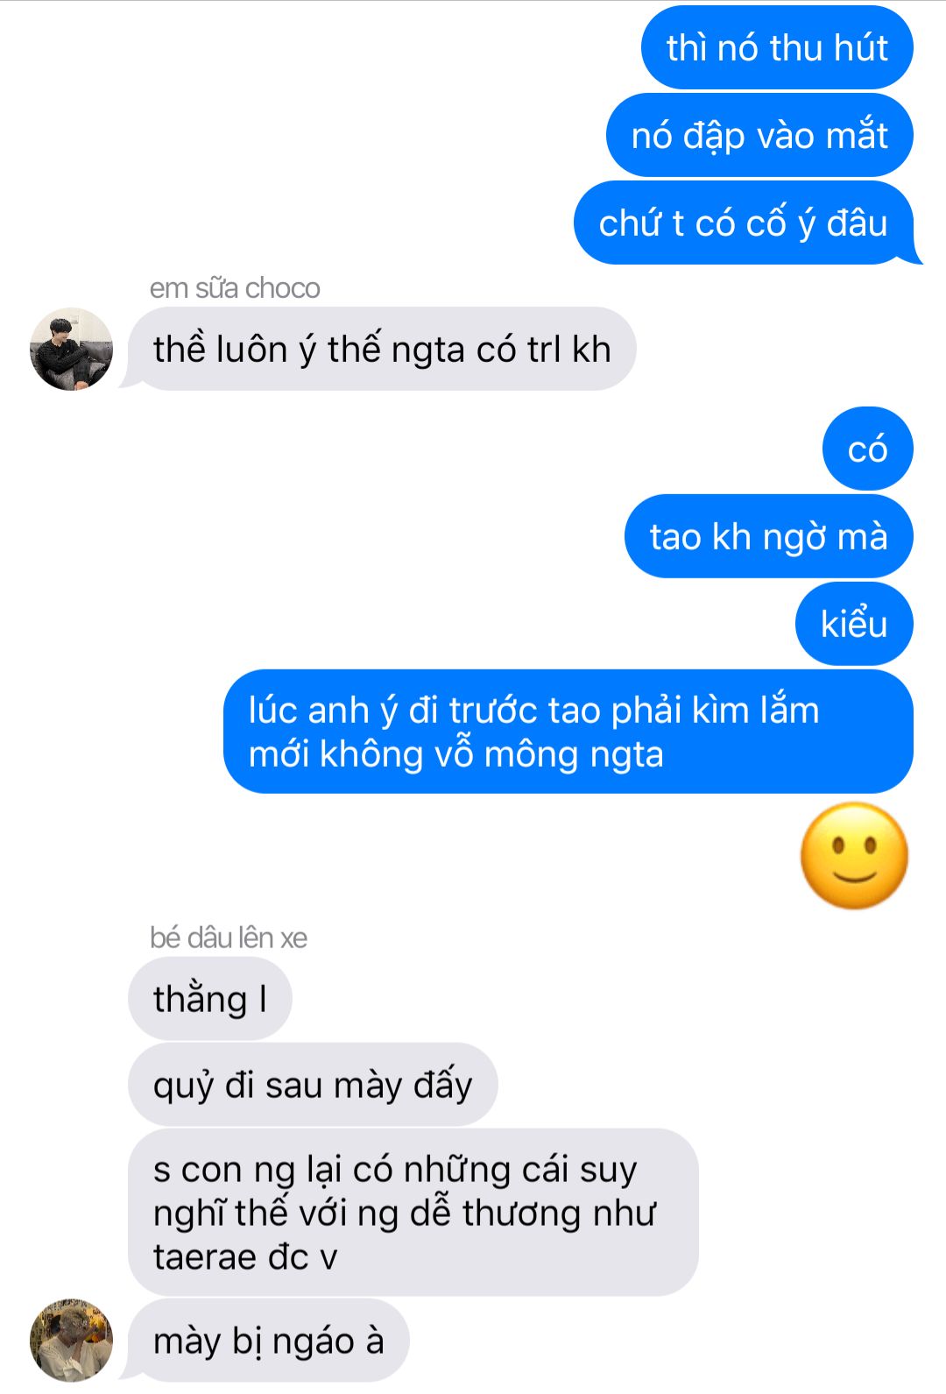Tap the smiley face emoji message
Screen dimensions: 946x1394
(x=854, y=855)
